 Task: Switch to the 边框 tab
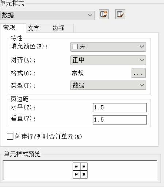click(x=58, y=28)
